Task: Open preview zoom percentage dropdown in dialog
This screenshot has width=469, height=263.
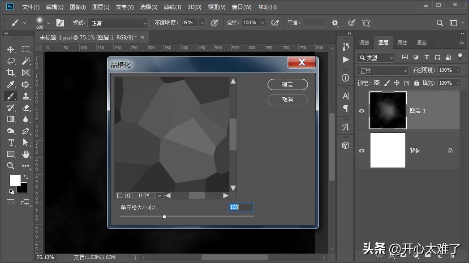Action: click(x=159, y=195)
